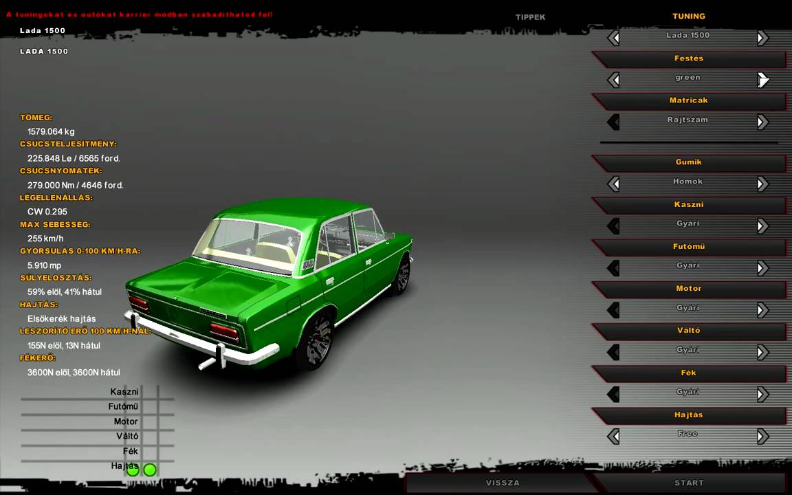
Task: Click the second green Hajtás level indicator
Action: 150,470
